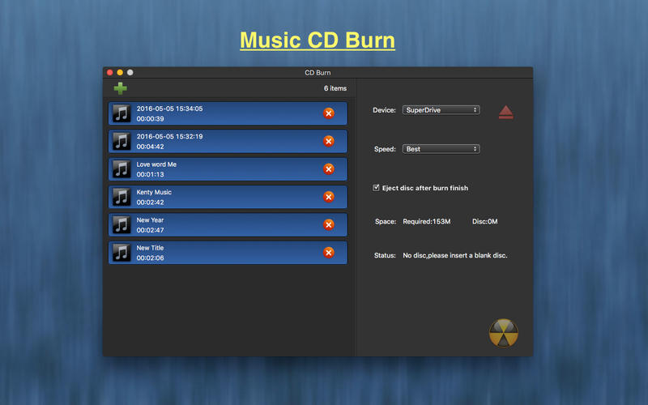
Task: Click music note icon of Kenty Music
Action: point(122,197)
